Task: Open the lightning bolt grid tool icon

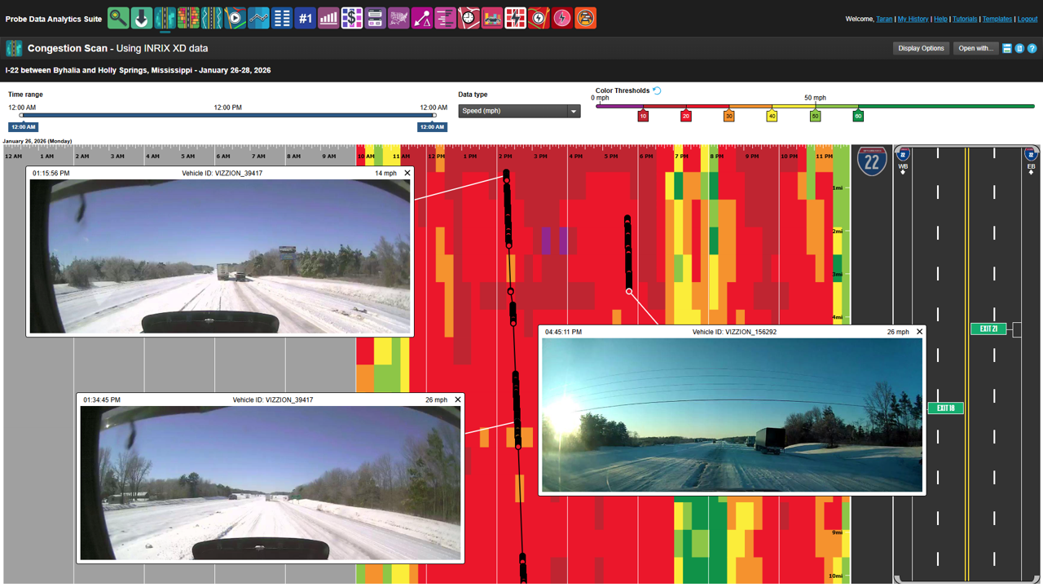Action: [x=516, y=18]
